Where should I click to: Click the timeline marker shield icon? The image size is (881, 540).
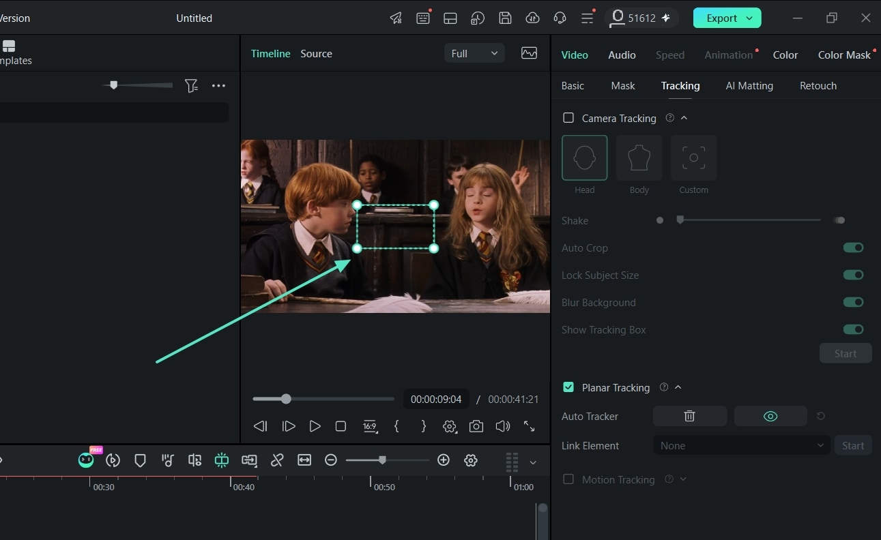pyautogui.click(x=141, y=460)
